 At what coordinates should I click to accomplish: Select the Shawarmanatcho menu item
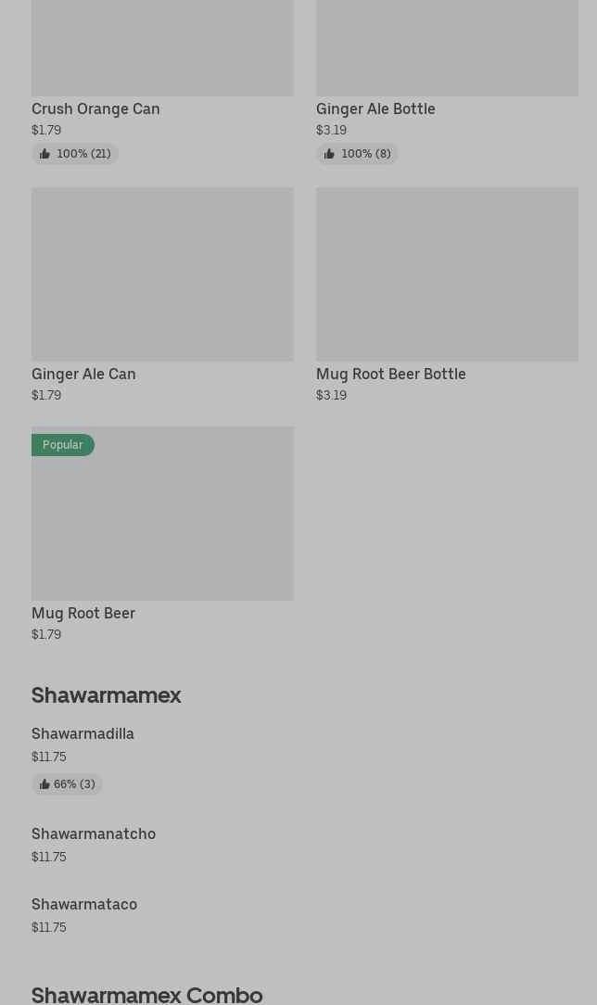click(94, 833)
